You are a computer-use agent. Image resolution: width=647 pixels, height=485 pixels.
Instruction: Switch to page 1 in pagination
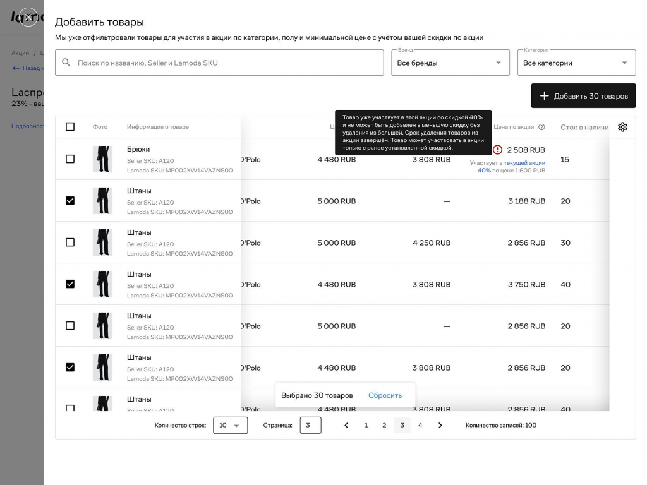click(366, 426)
